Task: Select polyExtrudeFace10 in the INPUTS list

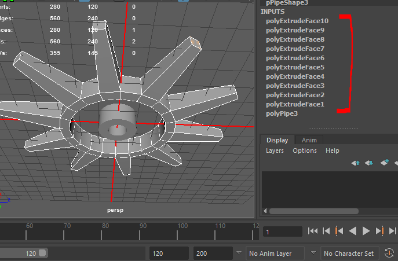Action: click(x=296, y=21)
